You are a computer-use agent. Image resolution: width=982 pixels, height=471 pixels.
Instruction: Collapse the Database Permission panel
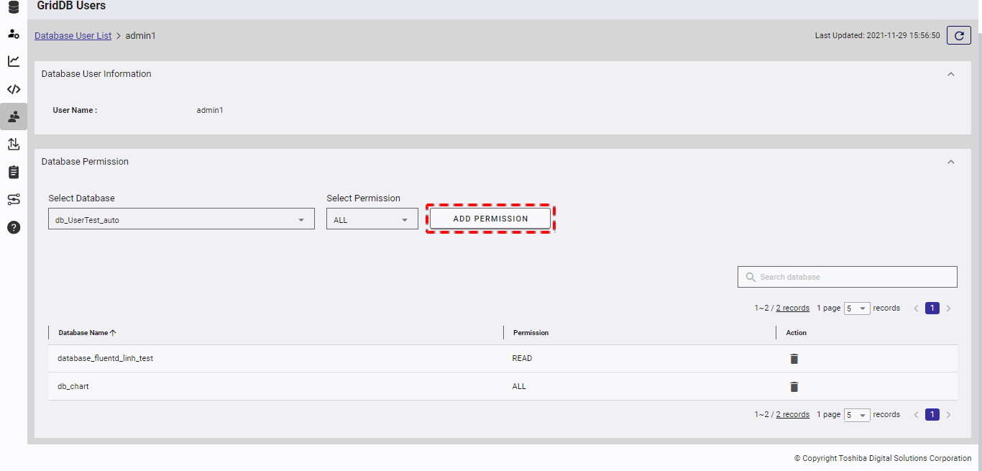tap(951, 162)
